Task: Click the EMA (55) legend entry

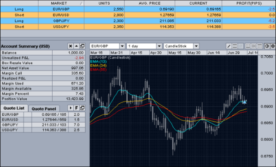Action: [98, 70]
